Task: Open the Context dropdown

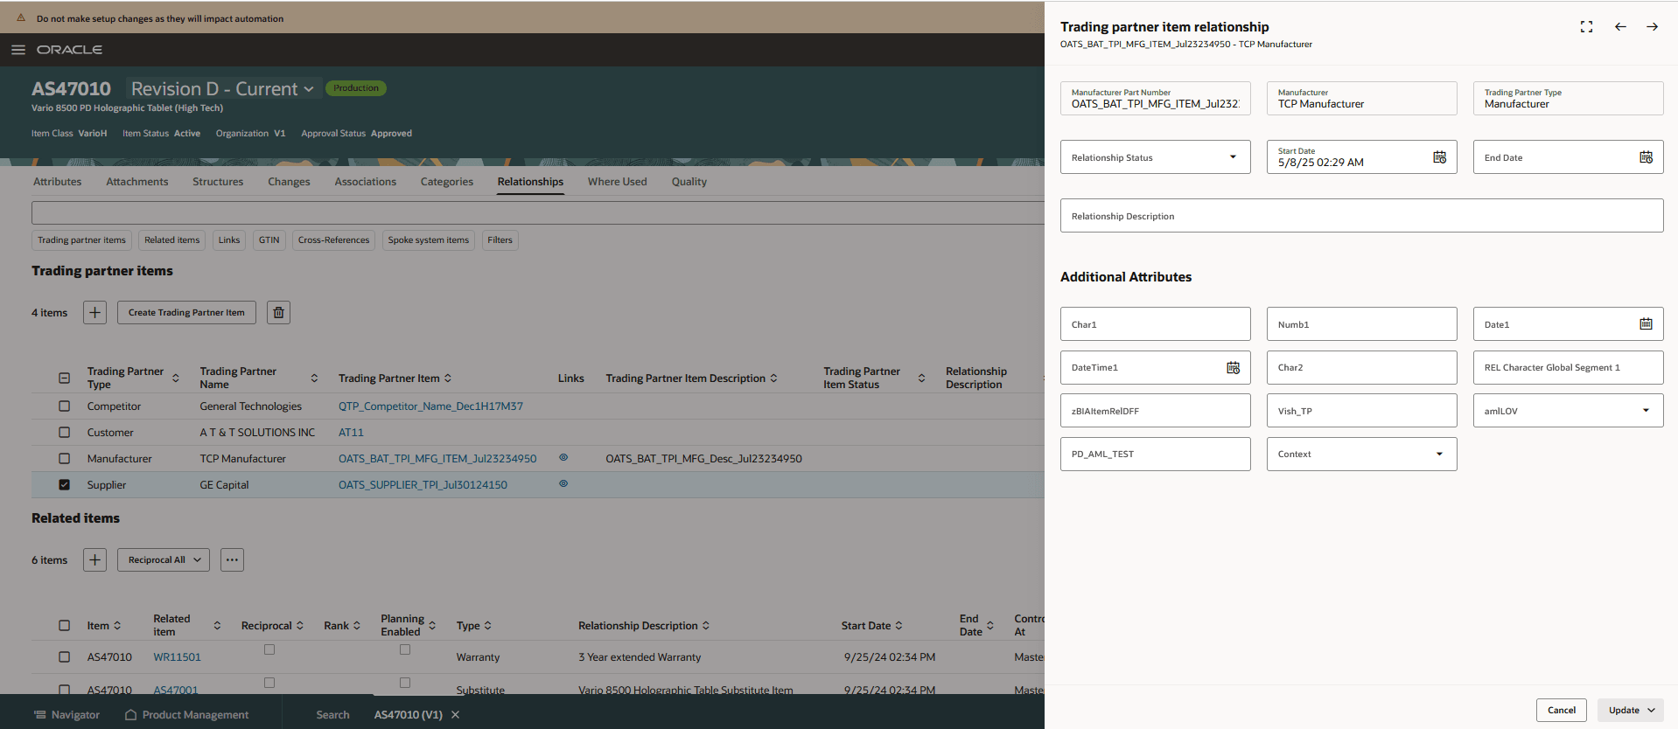Action: coord(1361,454)
